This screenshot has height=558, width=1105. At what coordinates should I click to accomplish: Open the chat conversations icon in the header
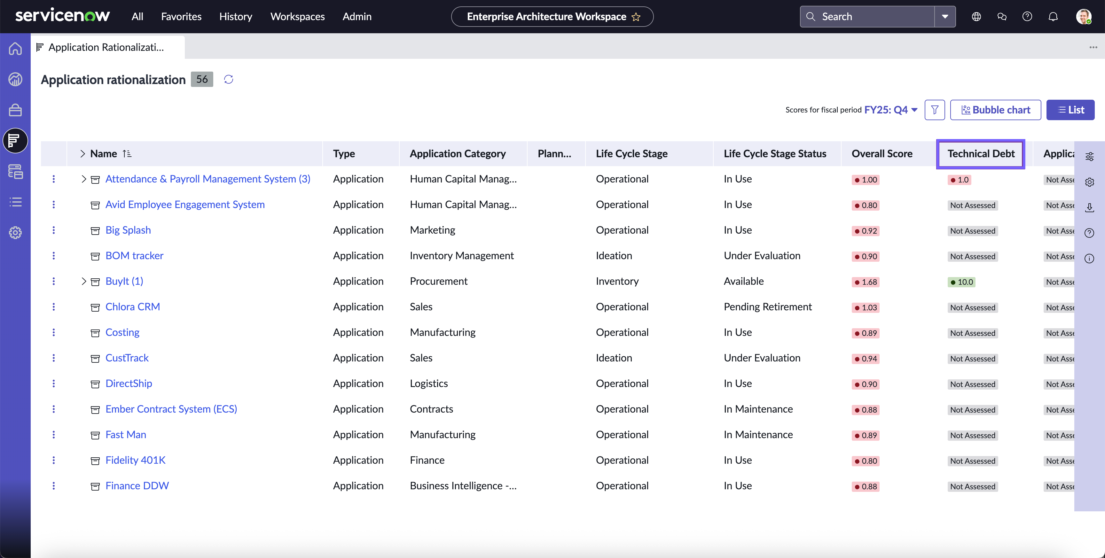[1002, 17]
